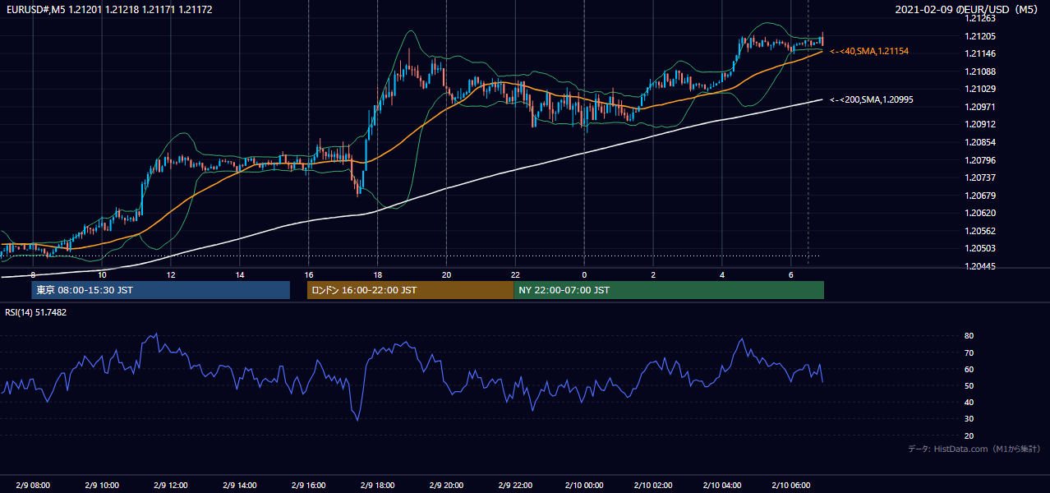Click RSI axis level 70
Viewport: 1050px width, 493px height.
(969, 352)
